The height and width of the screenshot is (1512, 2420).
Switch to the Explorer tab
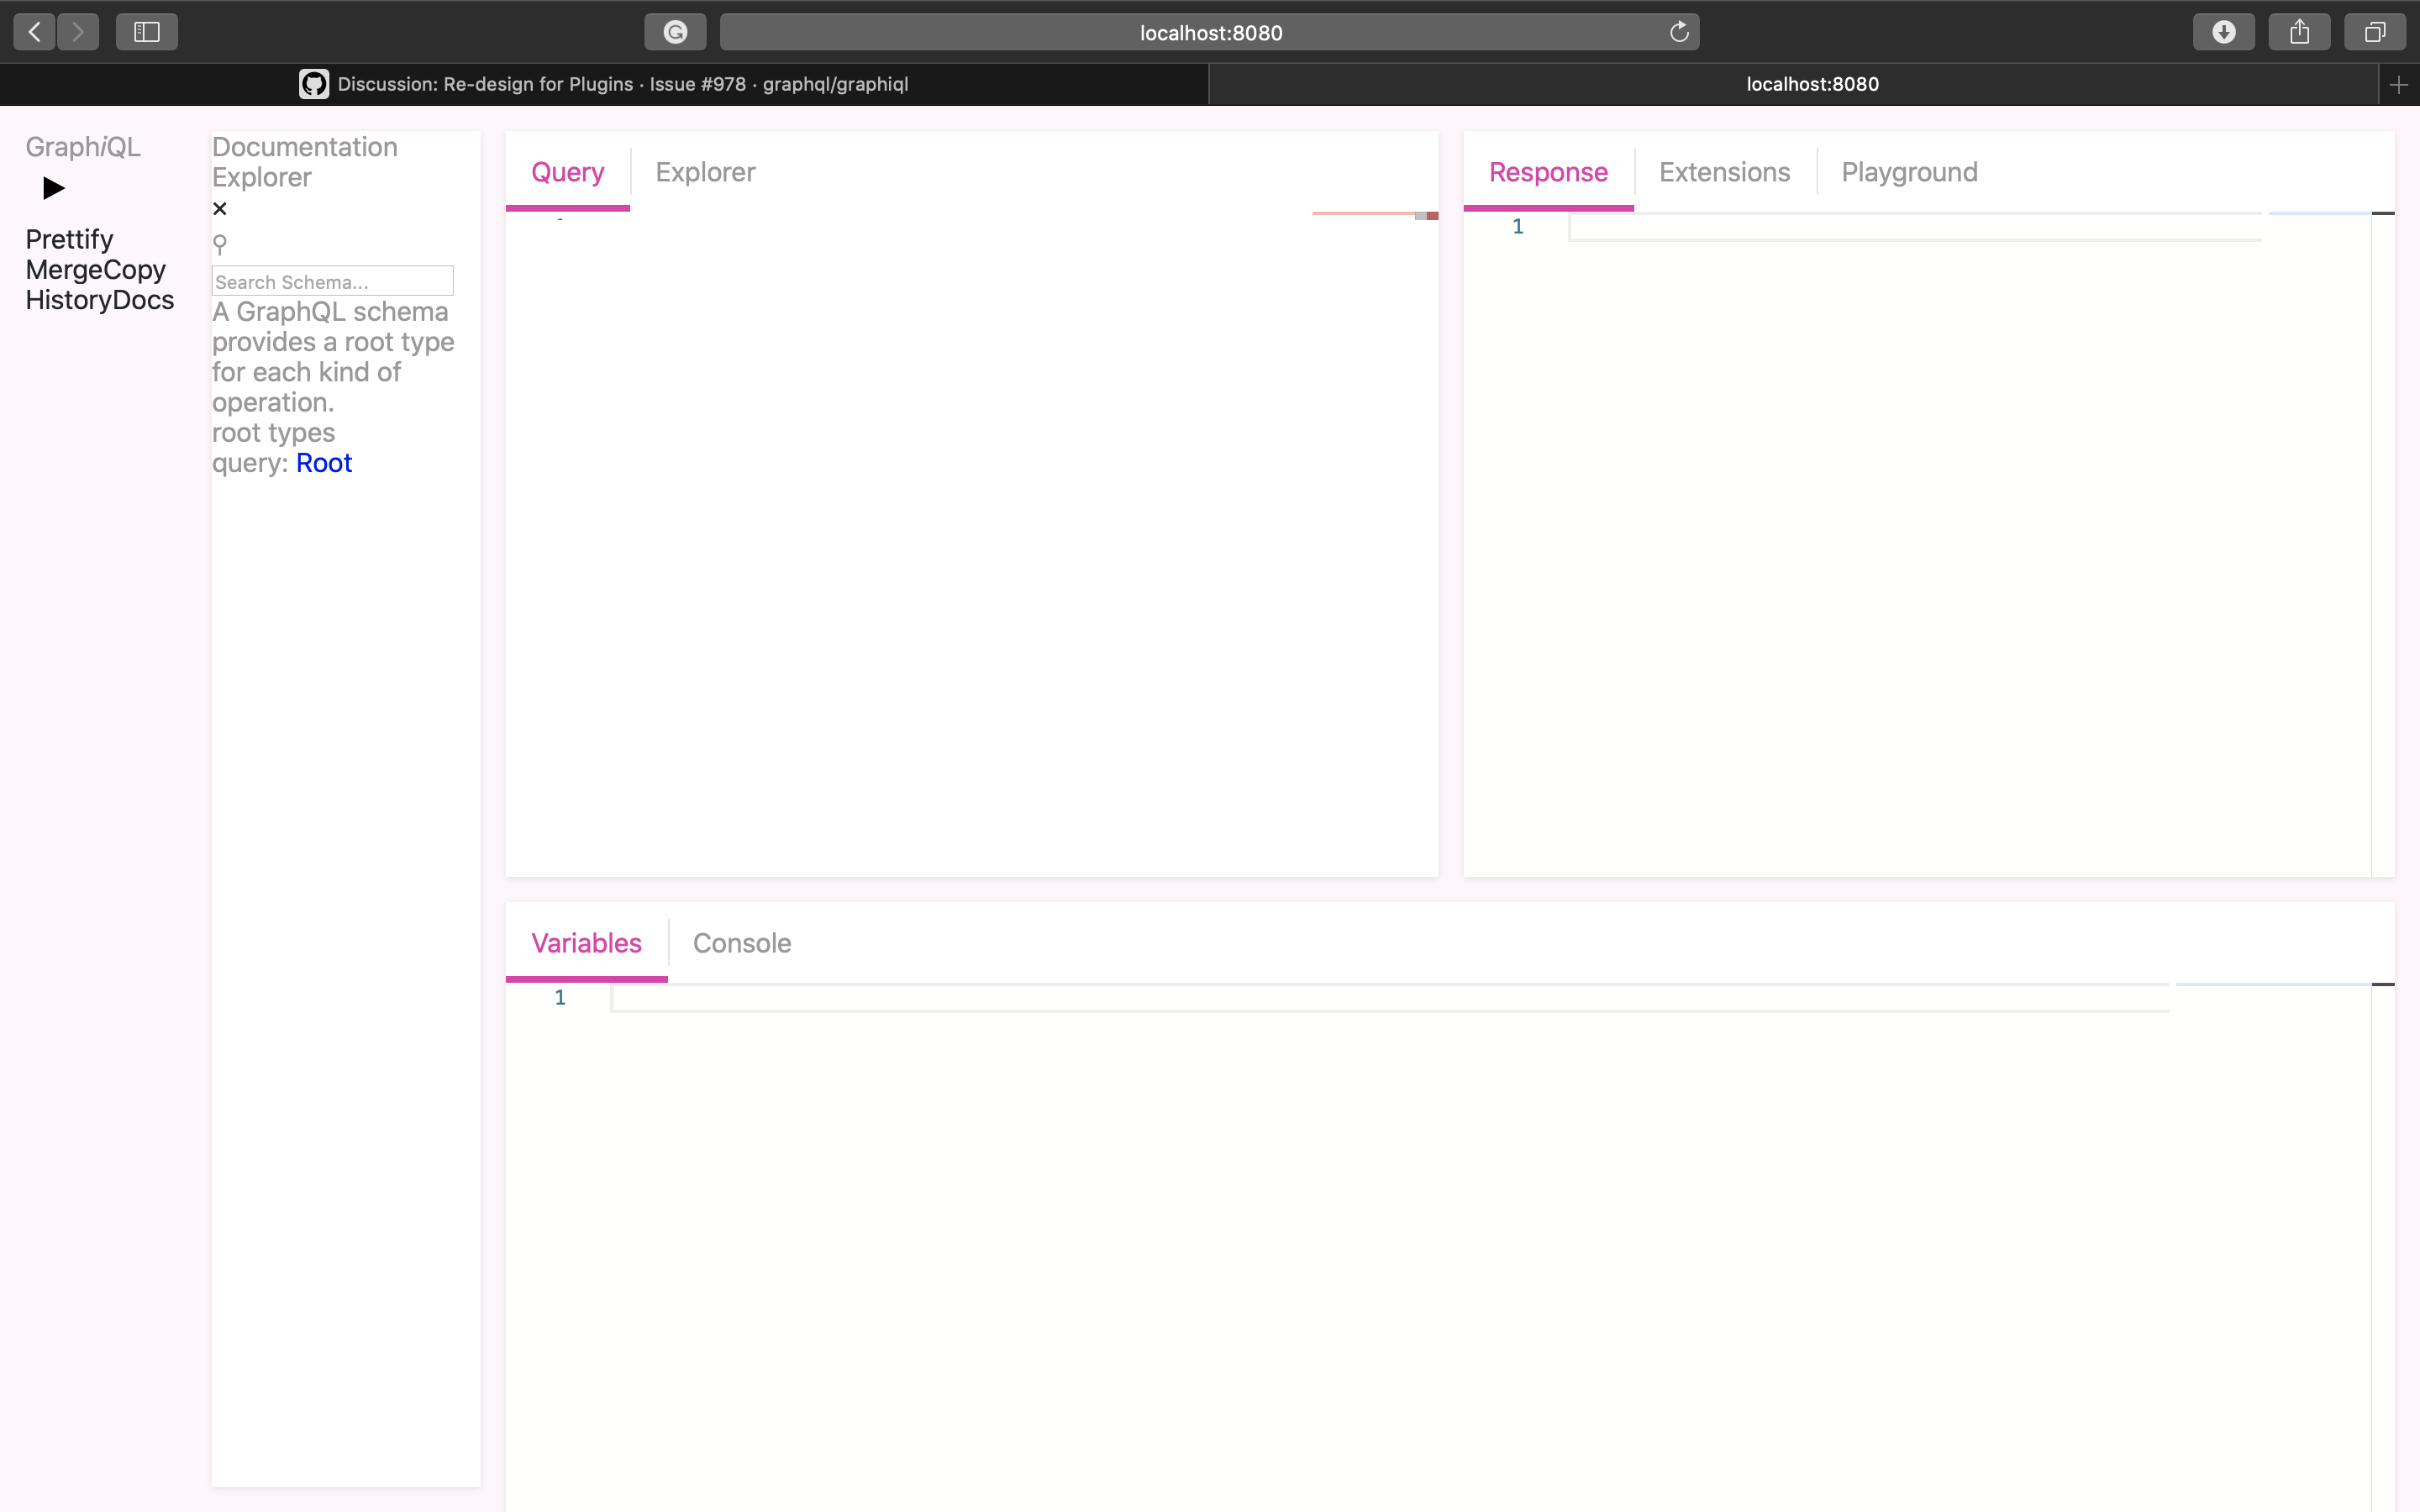point(705,172)
